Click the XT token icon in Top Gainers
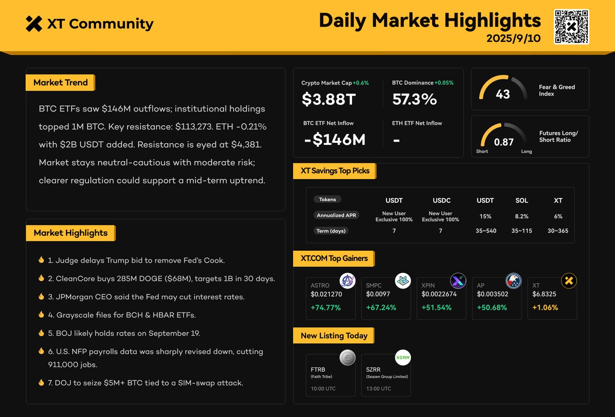615x417 pixels. (x=569, y=281)
